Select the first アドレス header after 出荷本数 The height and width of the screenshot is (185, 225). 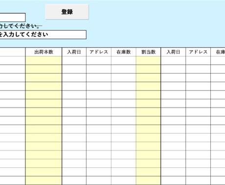[x=99, y=52]
